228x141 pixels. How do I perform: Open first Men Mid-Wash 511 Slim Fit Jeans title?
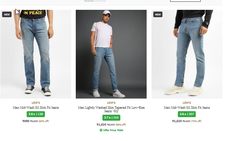[x=36, y=108]
